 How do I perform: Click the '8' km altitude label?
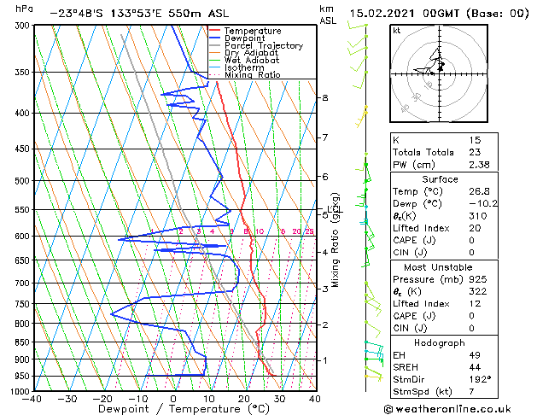click(x=325, y=98)
